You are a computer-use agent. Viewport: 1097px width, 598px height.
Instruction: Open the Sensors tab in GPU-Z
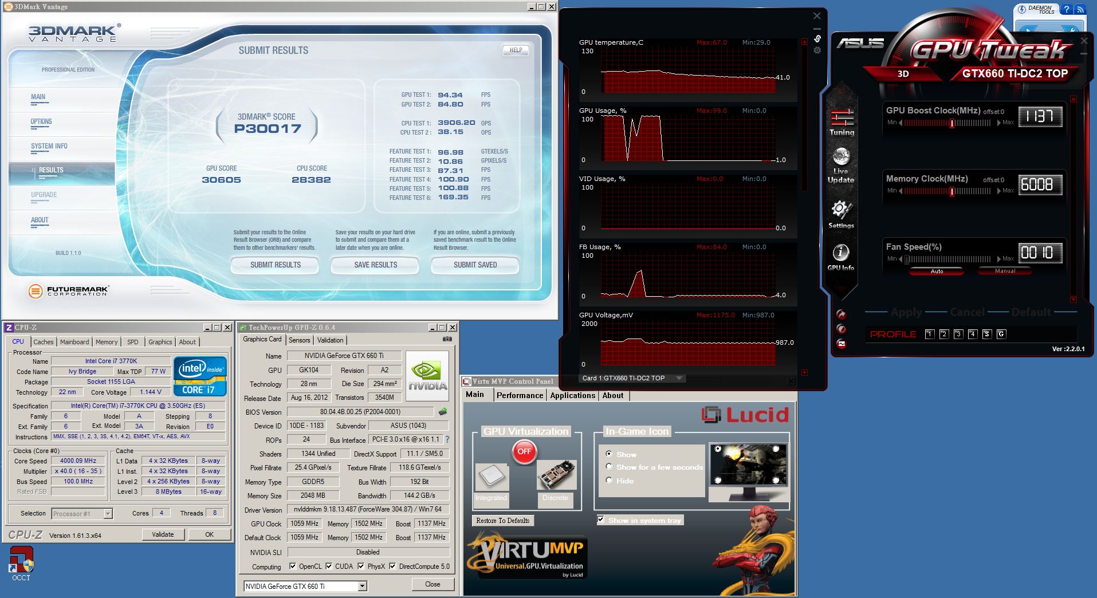click(299, 340)
